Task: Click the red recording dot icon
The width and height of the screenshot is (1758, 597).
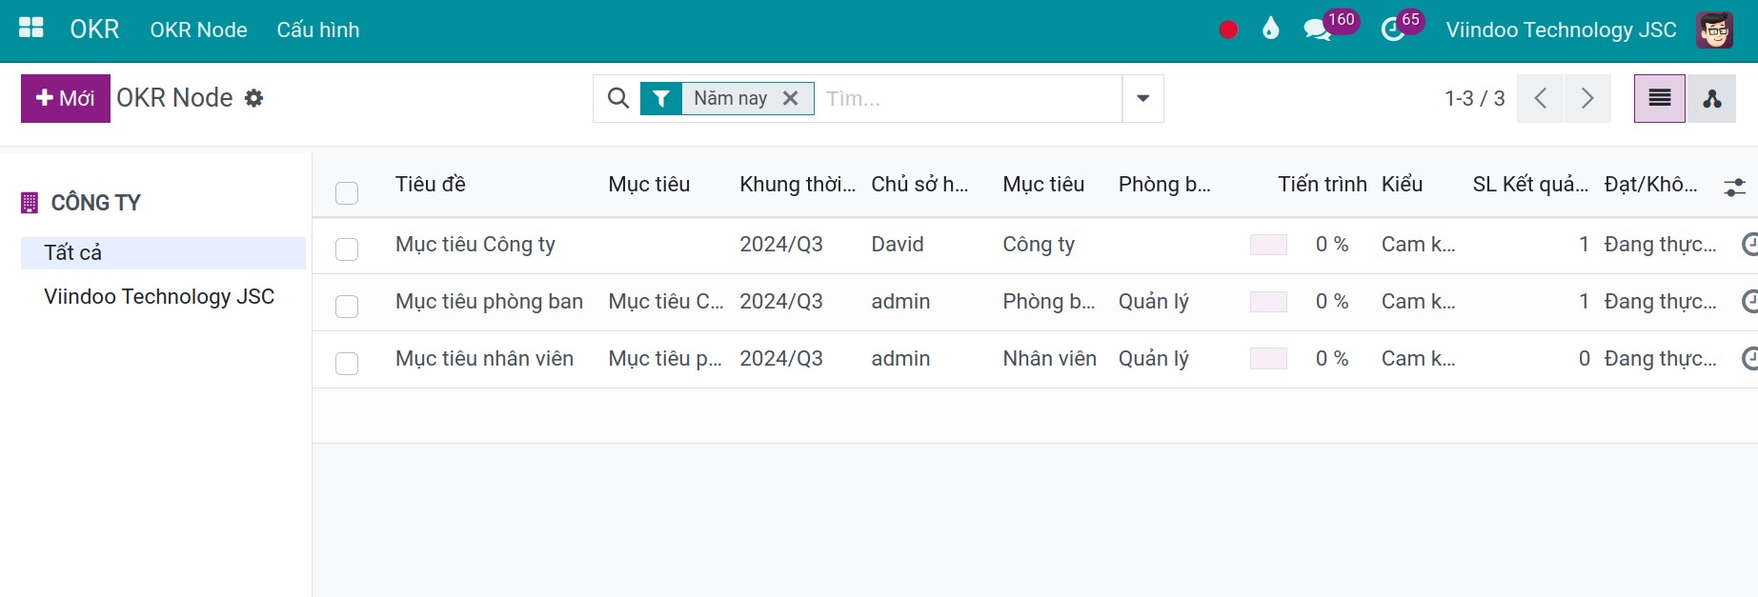Action: [x=1228, y=30]
